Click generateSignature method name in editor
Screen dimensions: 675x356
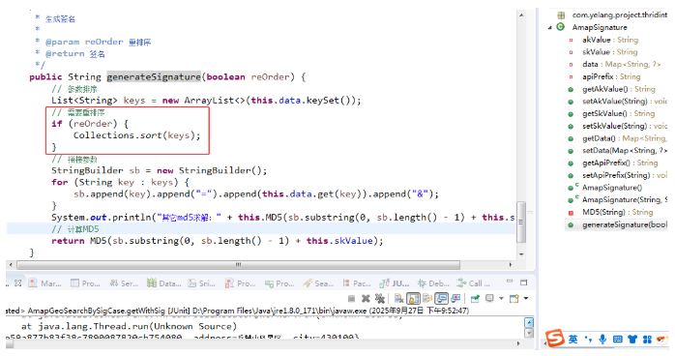[x=154, y=77]
